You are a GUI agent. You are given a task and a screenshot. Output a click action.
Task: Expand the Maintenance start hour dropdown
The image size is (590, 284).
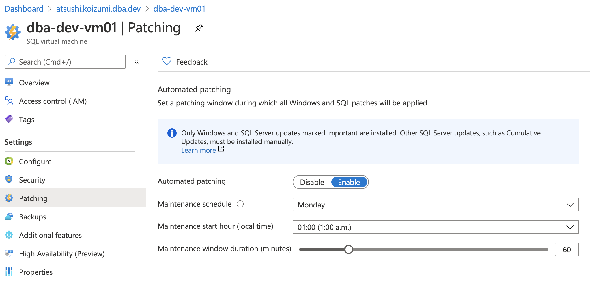pyautogui.click(x=435, y=227)
